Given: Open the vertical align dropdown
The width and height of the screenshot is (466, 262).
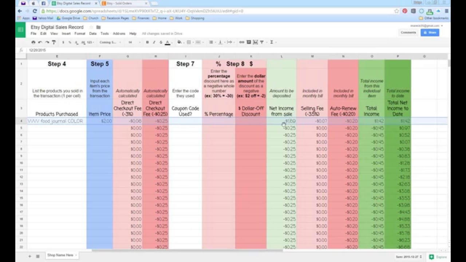Looking at the screenshot, I should (x=221, y=42).
